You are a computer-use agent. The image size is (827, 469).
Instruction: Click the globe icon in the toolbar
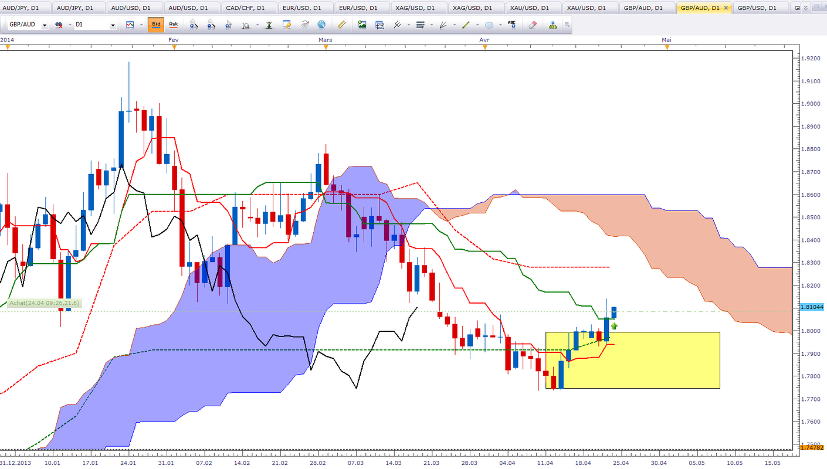(321, 25)
